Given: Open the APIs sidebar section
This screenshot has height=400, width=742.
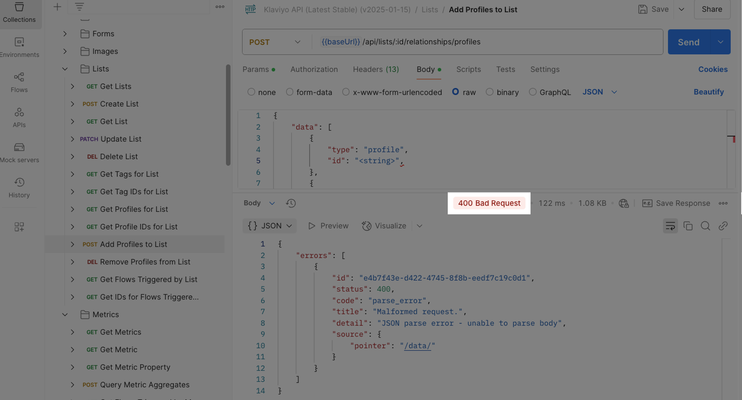Looking at the screenshot, I should [19, 118].
